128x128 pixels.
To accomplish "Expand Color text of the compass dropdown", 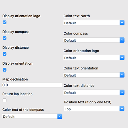I will point(32,116).
